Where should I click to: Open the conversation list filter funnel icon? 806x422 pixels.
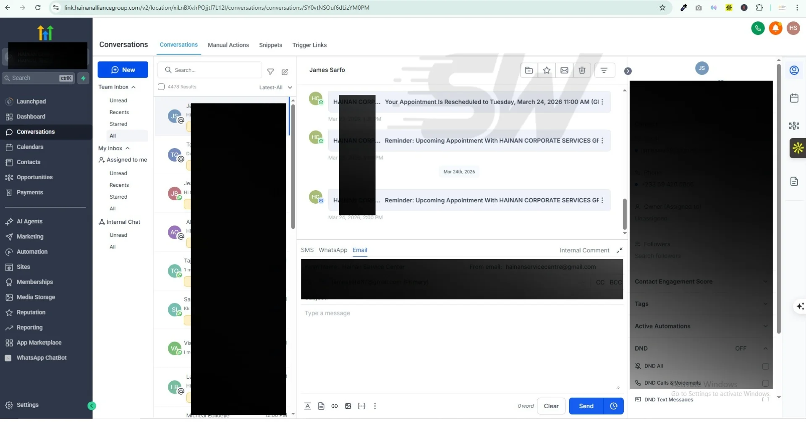click(x=270, y=72)
